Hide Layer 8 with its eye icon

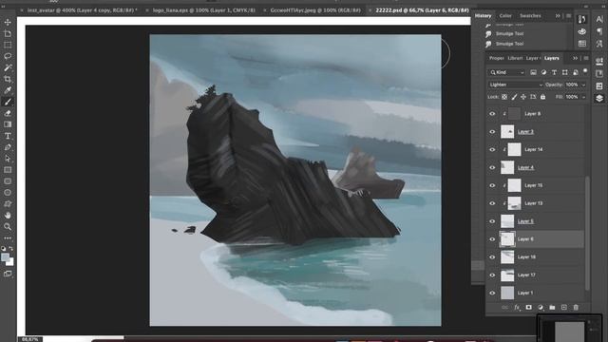(x=492, y=114)
